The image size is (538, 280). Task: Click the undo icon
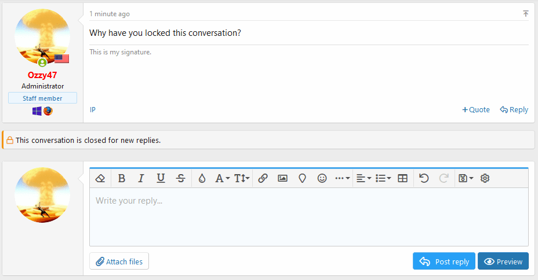[x=424, y=179]
